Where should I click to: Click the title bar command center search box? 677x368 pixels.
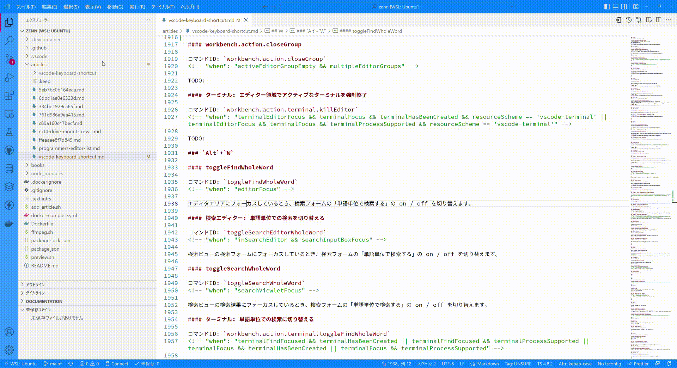click(398, 7)
